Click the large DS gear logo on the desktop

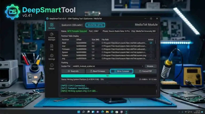[x=13, y=12]
